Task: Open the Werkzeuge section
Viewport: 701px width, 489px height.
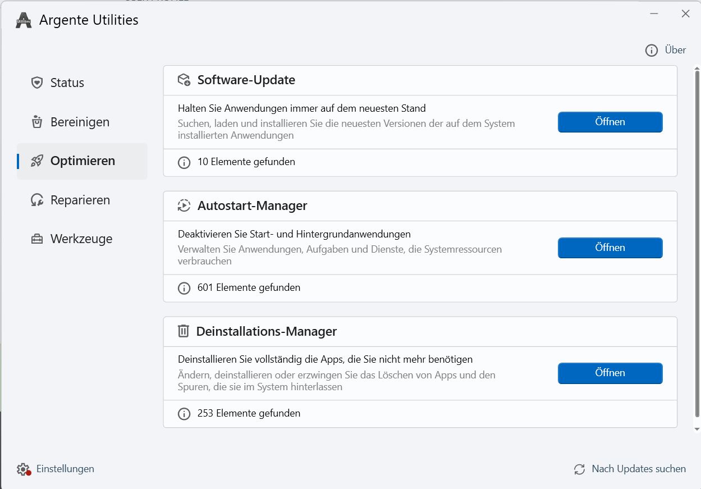Action: pos(81,239)
